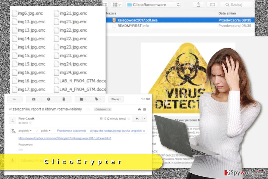Go back to inbox with Gmail's back arrow
The width and height of the screenshot is (268, 179).
point(15,99)
